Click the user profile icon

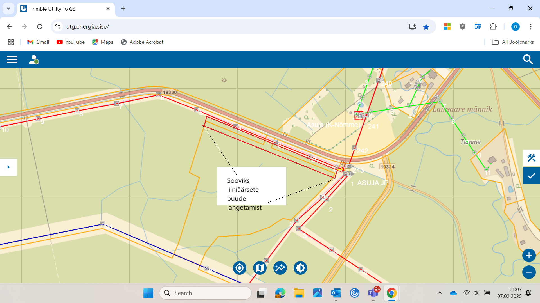34,59
